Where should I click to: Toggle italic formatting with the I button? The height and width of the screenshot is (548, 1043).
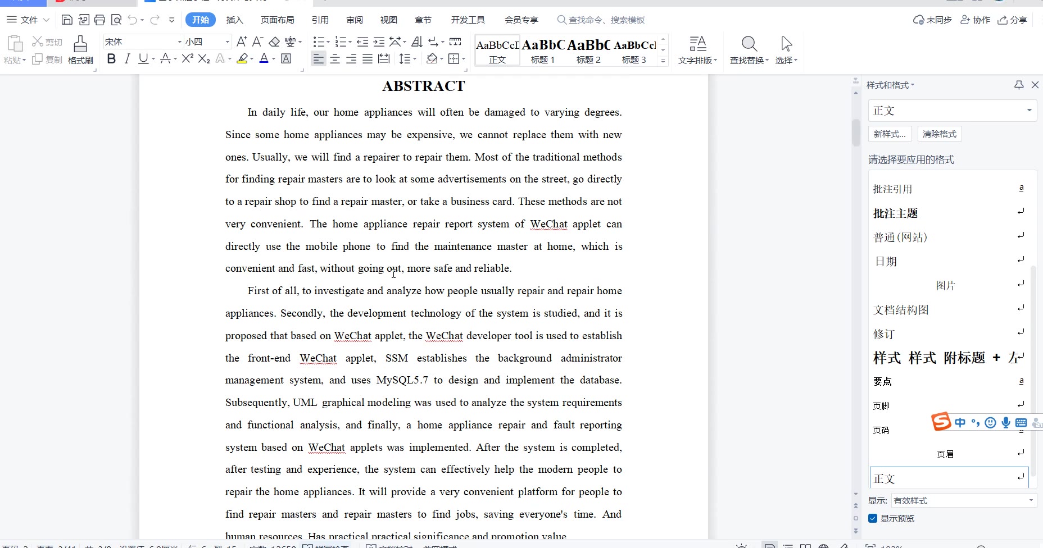pos(128,59)
